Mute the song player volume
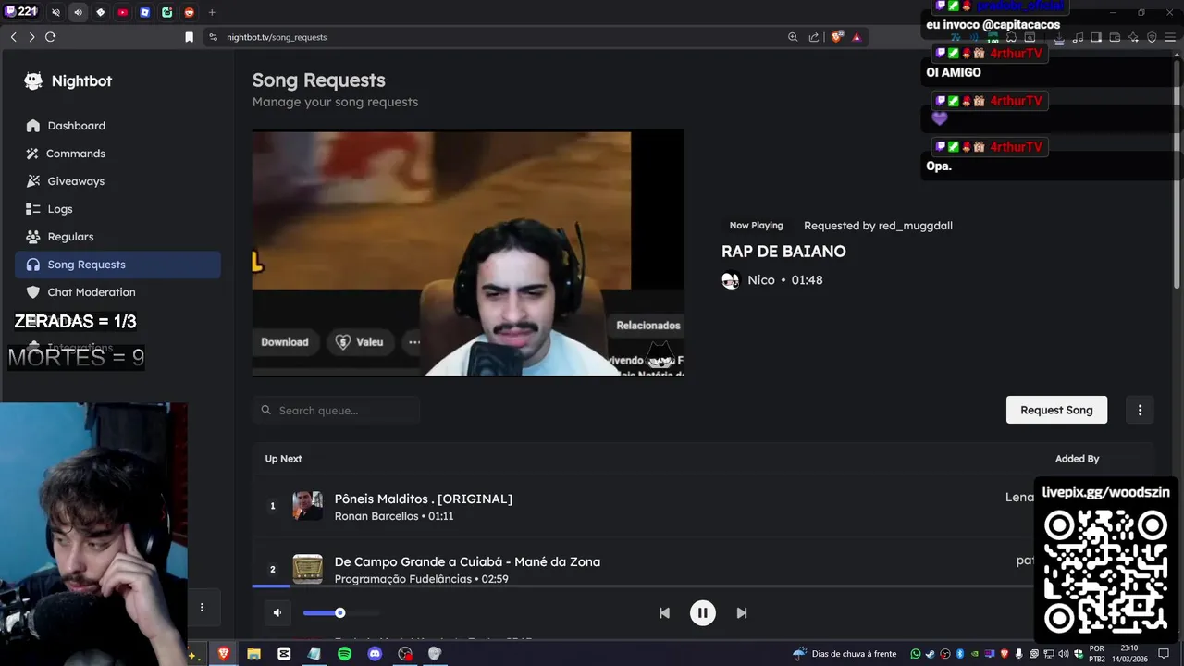This screenshot has width=1184, height=666. click(277, 612)
